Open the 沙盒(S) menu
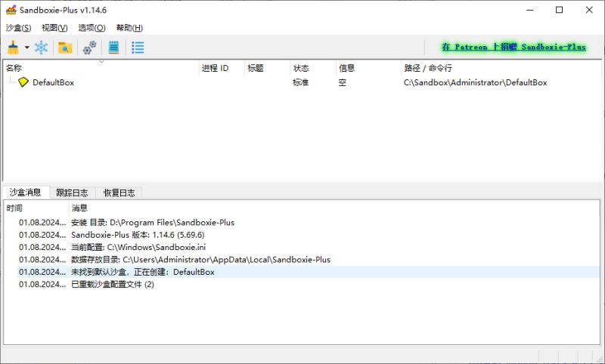Viewport: 605px width, 364px height. click(x=18, y=28)
